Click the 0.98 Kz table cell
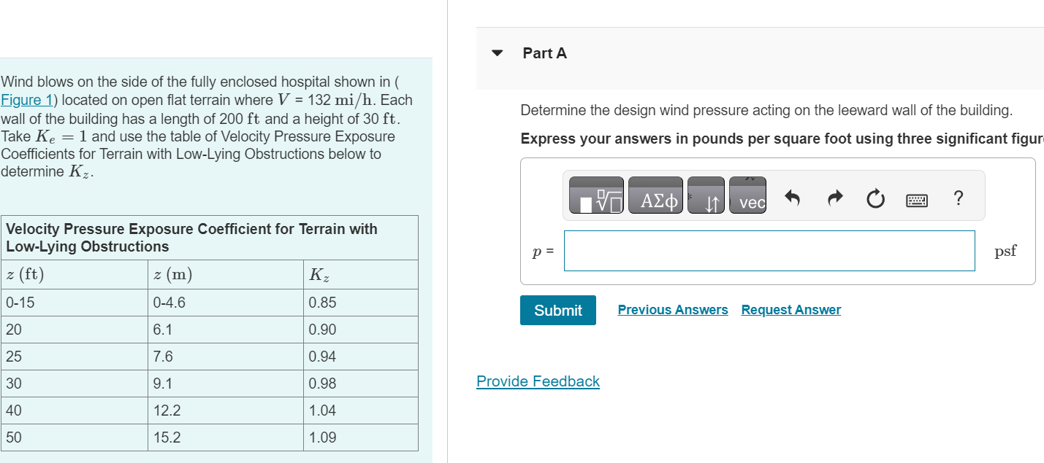The image size is (1044, 463). point(323,384)
